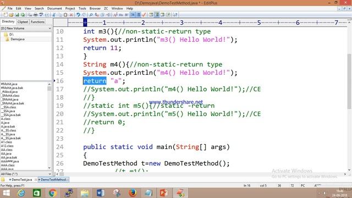Select the D:\ folder in tree
352x198 pixels.
9,34
